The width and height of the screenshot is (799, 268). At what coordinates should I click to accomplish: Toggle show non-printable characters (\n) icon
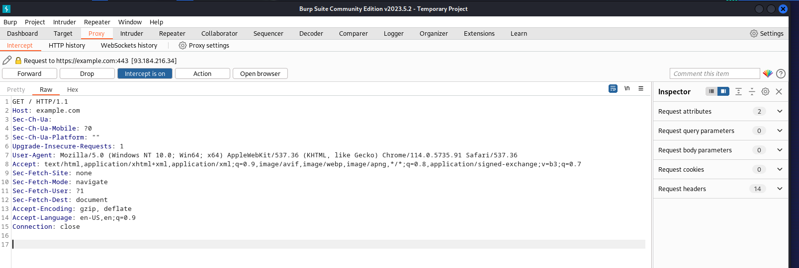pyautogui.click(x=627, y=88)
